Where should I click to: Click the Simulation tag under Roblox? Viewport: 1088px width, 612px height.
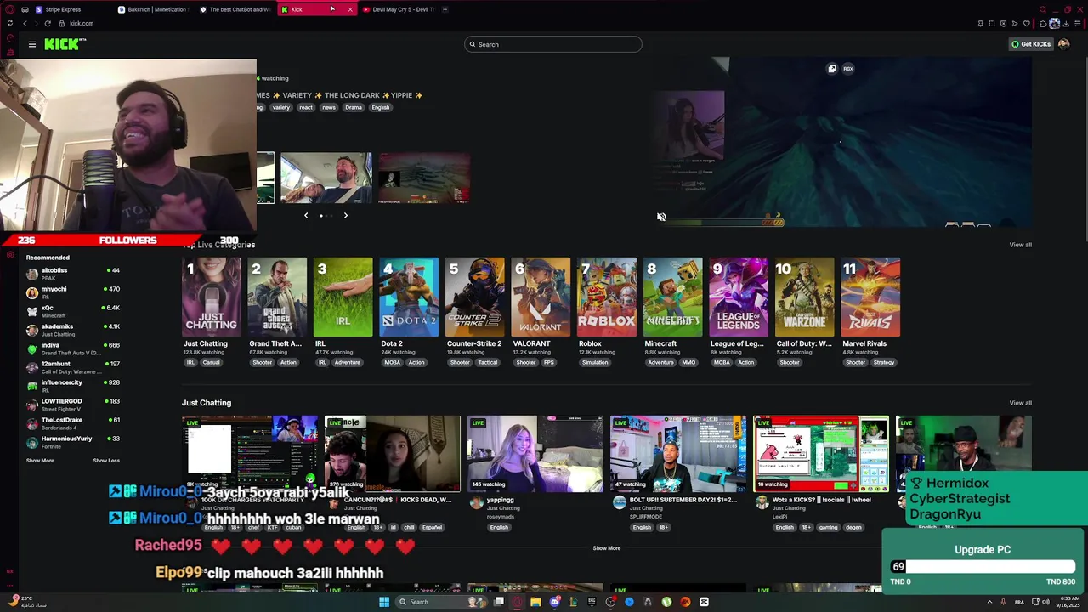click(595, 363)
